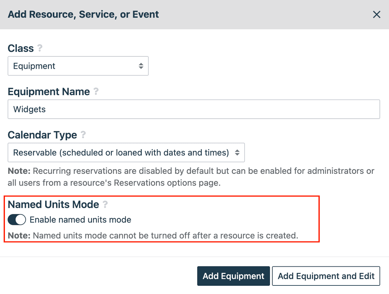Click the up-down arrows in Calendar Type selector
The width and height of the screenshot is (389, 294).
click(237, 152)
